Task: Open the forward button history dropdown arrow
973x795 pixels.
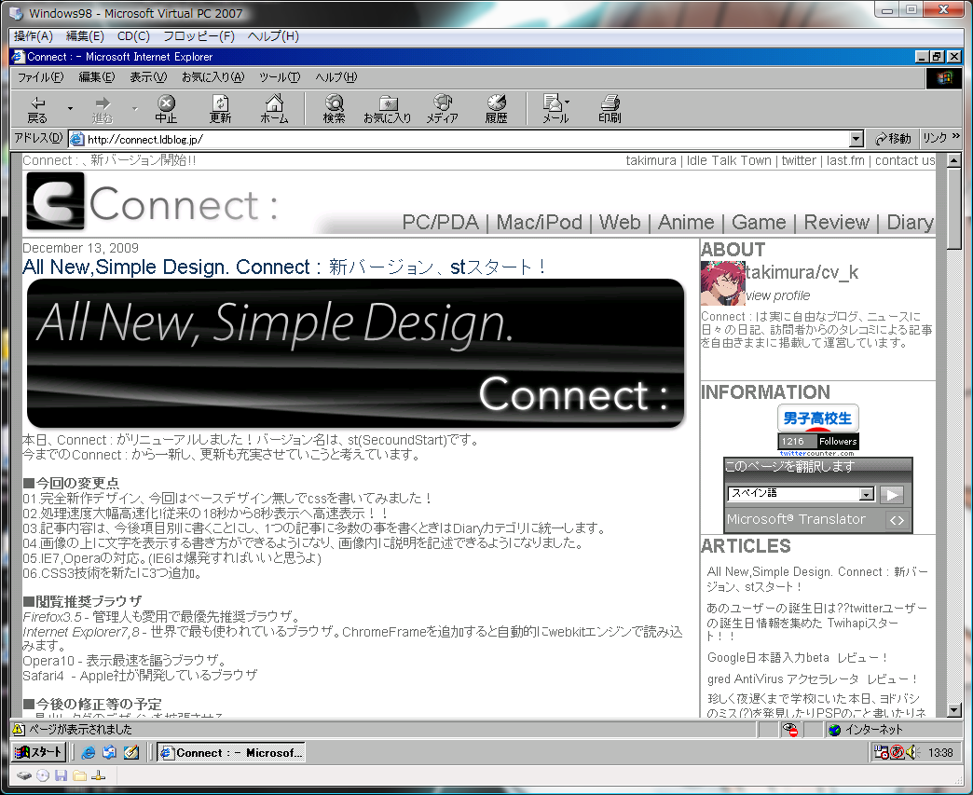Action: [x=134, y=109]
